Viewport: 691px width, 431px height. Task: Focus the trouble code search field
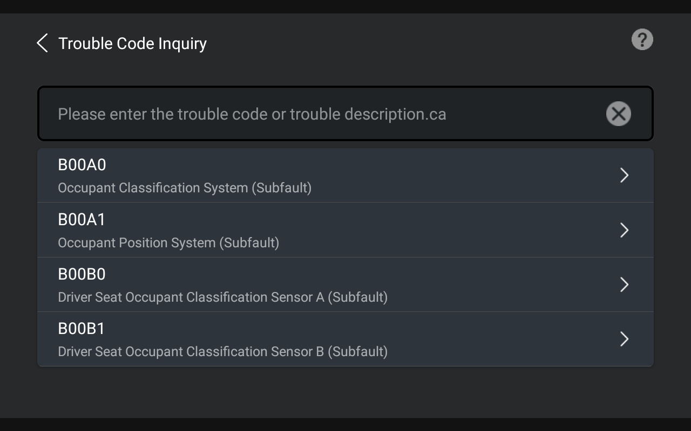(345, 114)
